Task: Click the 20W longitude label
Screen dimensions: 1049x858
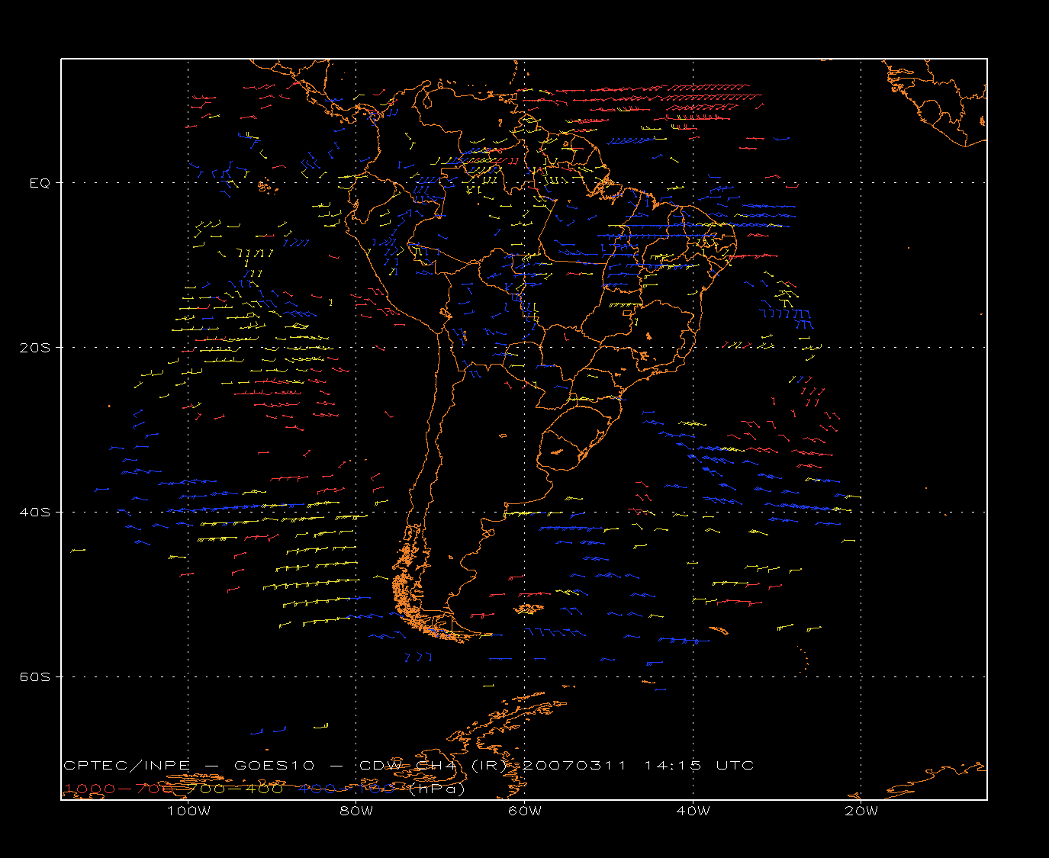Action: point(861,811)
